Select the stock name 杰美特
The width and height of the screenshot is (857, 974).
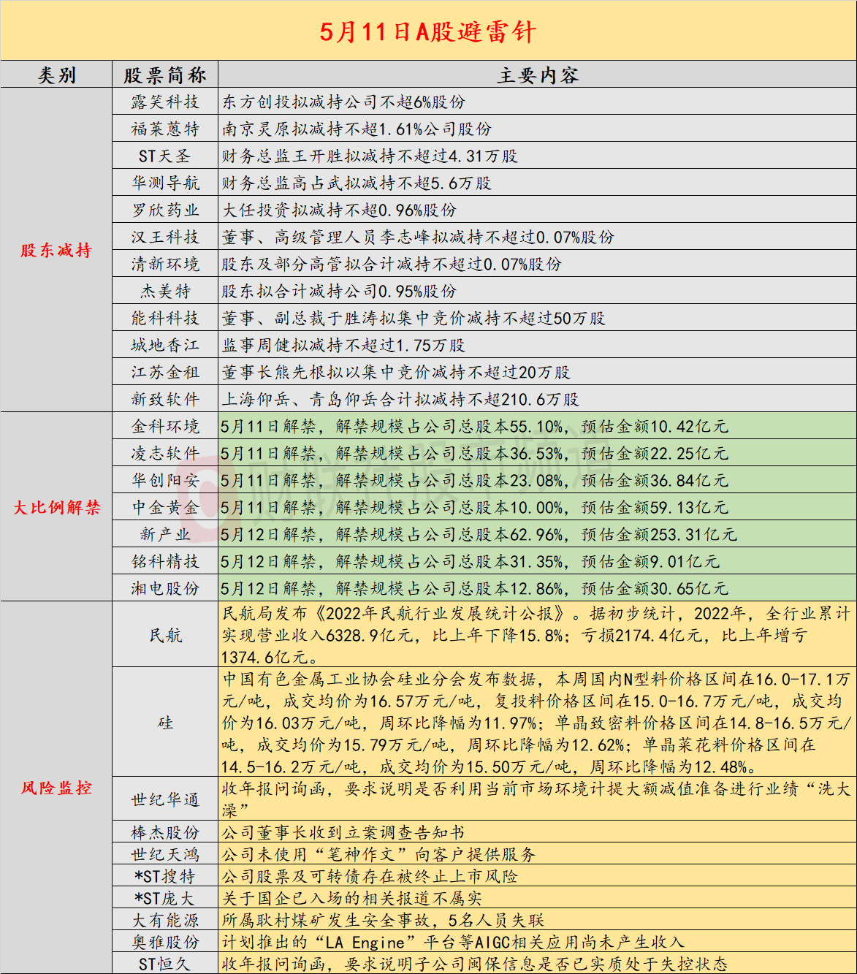click(165, 291)
